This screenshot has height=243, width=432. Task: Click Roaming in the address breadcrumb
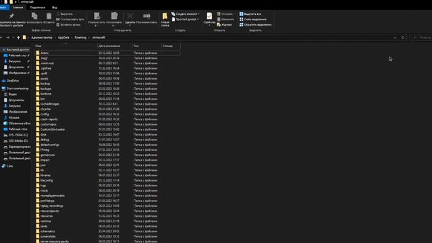(80, 38)
